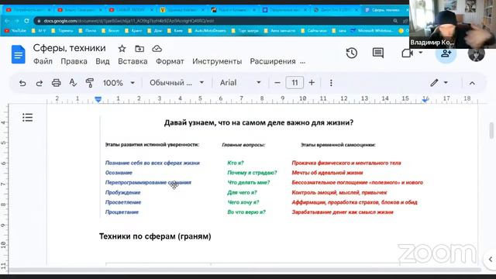Switch to the Сферы, техники browser tab

(x=385, y=10)
